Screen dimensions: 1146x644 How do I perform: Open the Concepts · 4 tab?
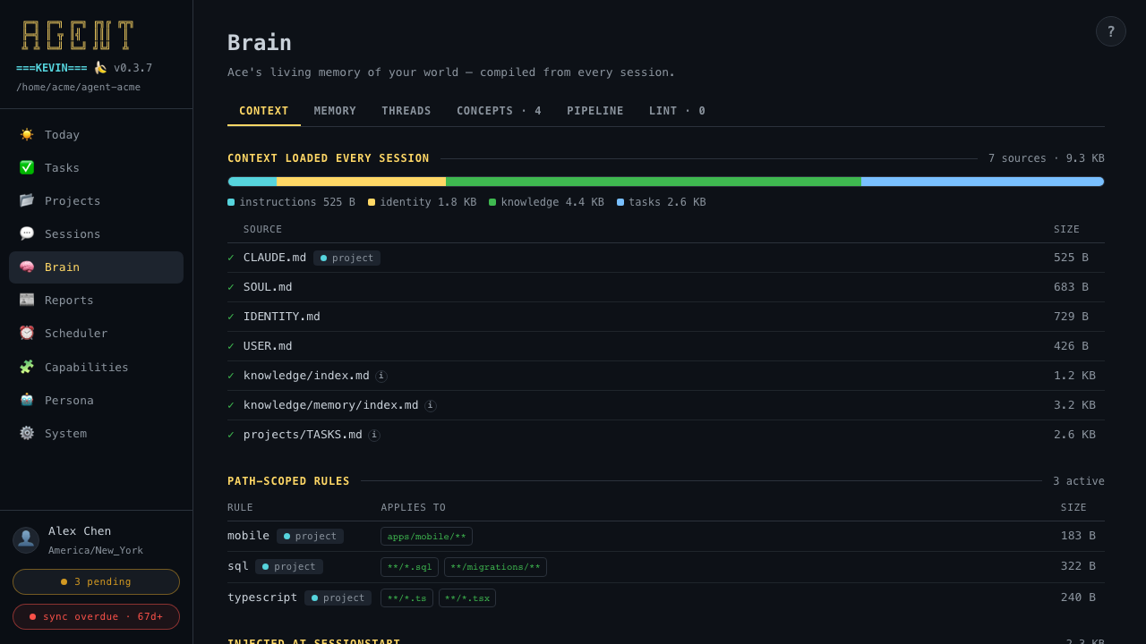[499, 111]
